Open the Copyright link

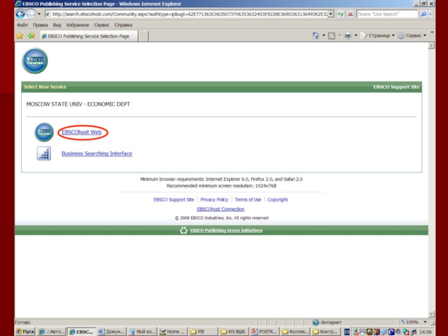click(277, 200)
